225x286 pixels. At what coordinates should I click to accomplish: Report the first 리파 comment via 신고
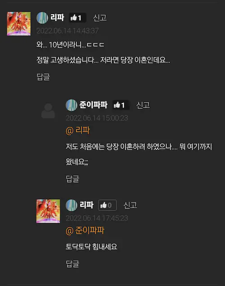99,18
